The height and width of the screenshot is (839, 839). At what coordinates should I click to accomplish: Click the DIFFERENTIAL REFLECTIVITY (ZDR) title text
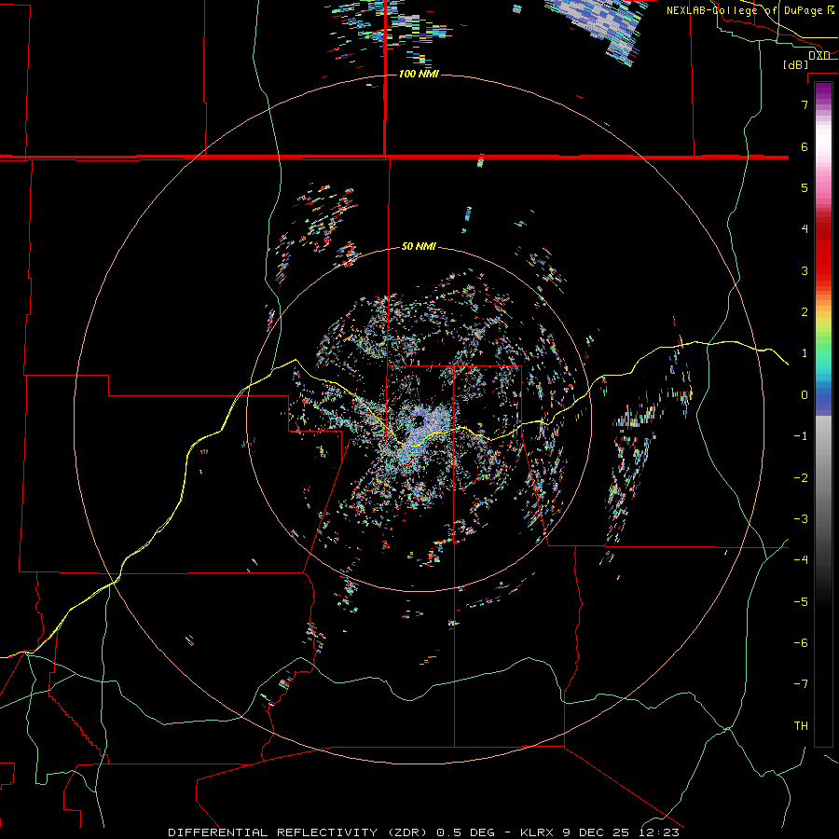click(x=299, y=832)
